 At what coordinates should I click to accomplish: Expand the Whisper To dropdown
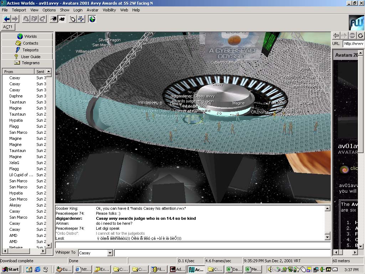(109, 253)
